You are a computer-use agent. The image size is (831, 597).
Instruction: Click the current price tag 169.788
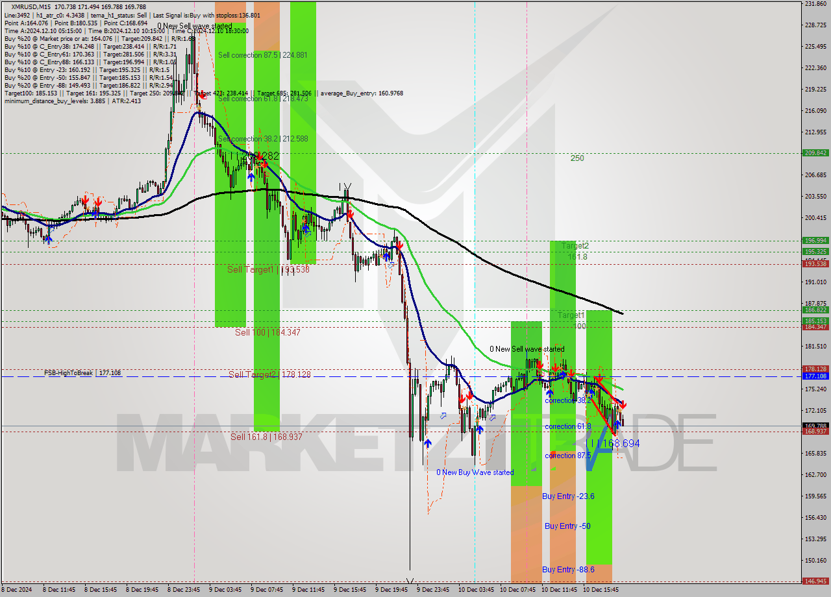(x=815, y=426)
